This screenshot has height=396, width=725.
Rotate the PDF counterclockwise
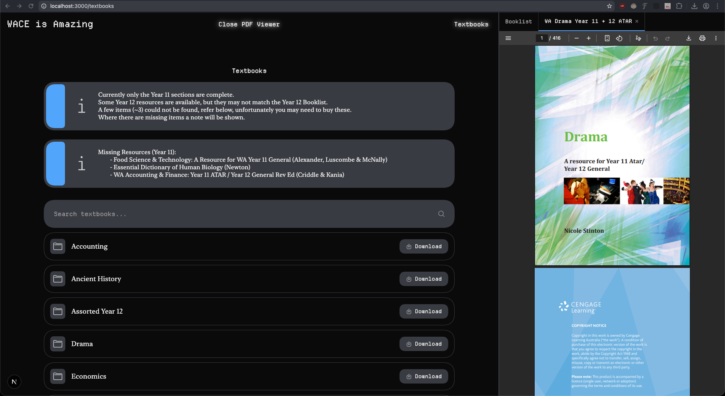tap(619, 38)
